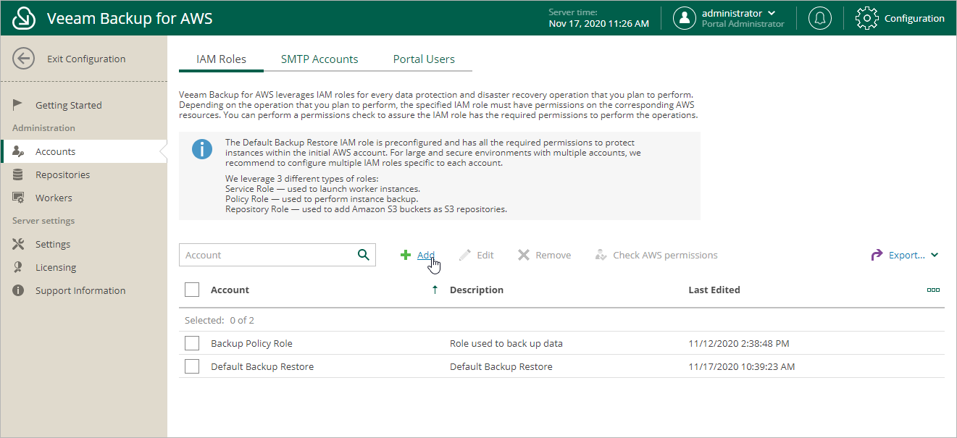Screen dimensions: 957x438
Task: Click the Veeam logo icon
Action: tap(25, 18)
